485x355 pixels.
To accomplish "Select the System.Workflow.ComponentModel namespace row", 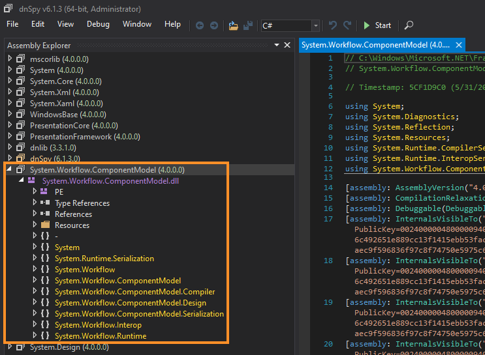I will [118, 281].
